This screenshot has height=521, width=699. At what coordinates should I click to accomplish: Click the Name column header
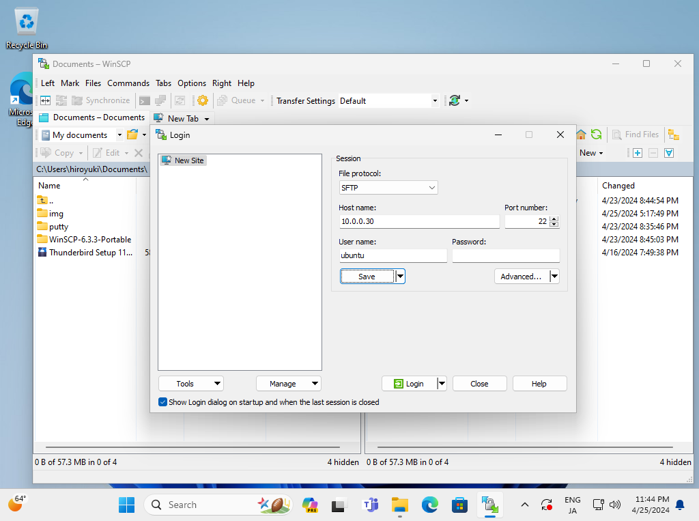click(85, 186)
